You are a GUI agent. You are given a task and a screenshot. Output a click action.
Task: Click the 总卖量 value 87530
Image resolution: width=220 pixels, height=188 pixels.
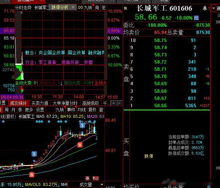point(203,32)
